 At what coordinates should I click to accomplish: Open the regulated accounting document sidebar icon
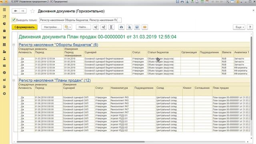tap(4, 87)
